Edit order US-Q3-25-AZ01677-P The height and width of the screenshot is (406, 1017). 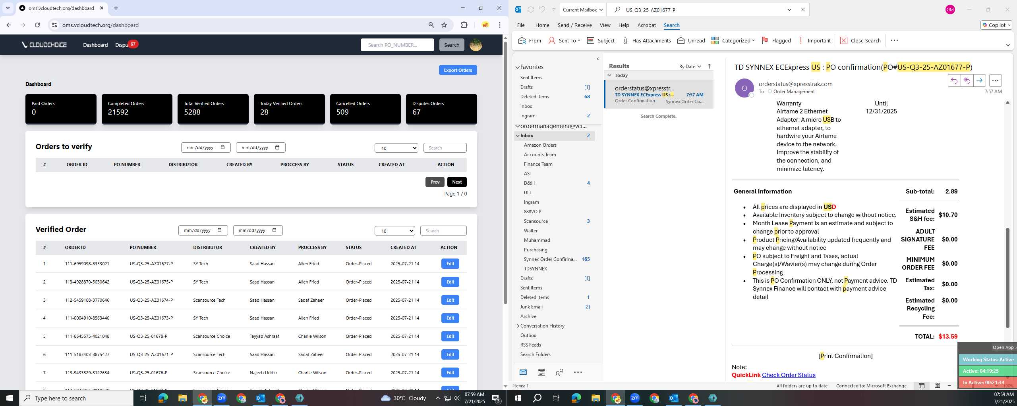pos(450,264)
